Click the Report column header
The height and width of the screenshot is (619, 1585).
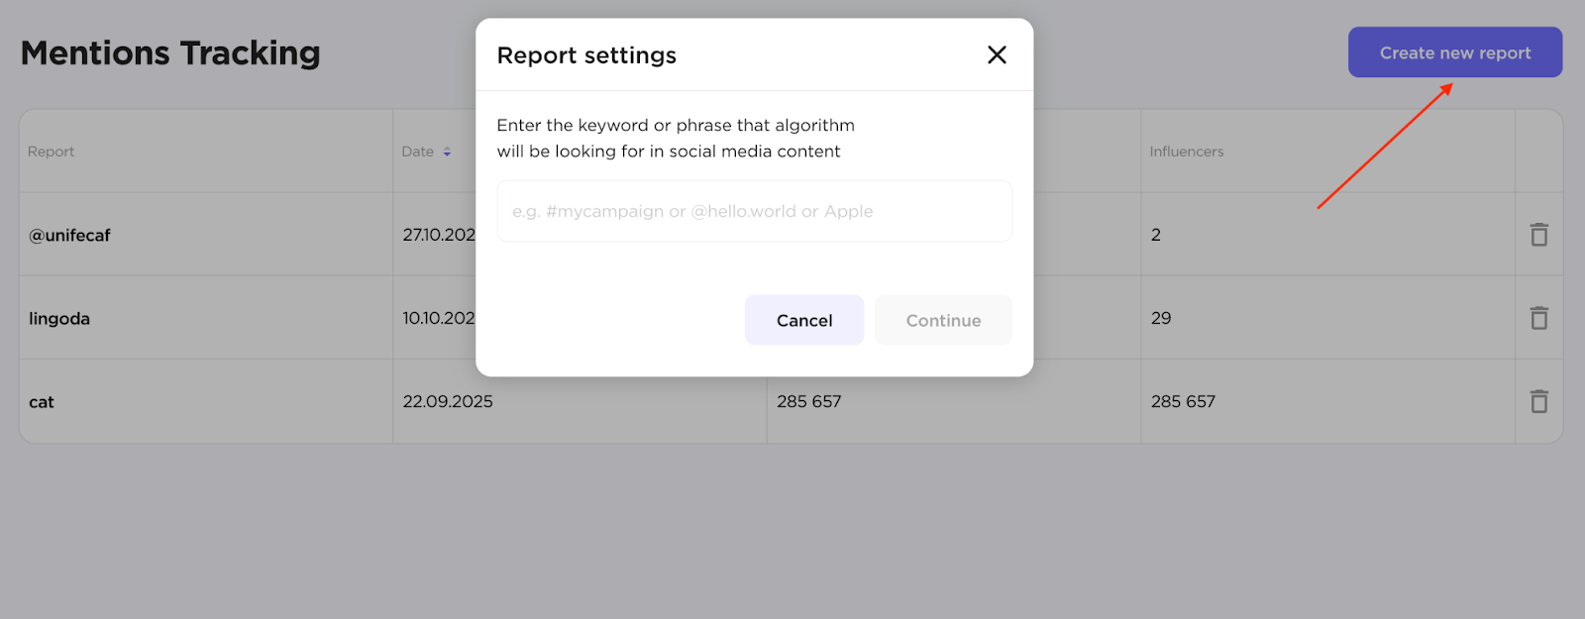click(52, 152)
